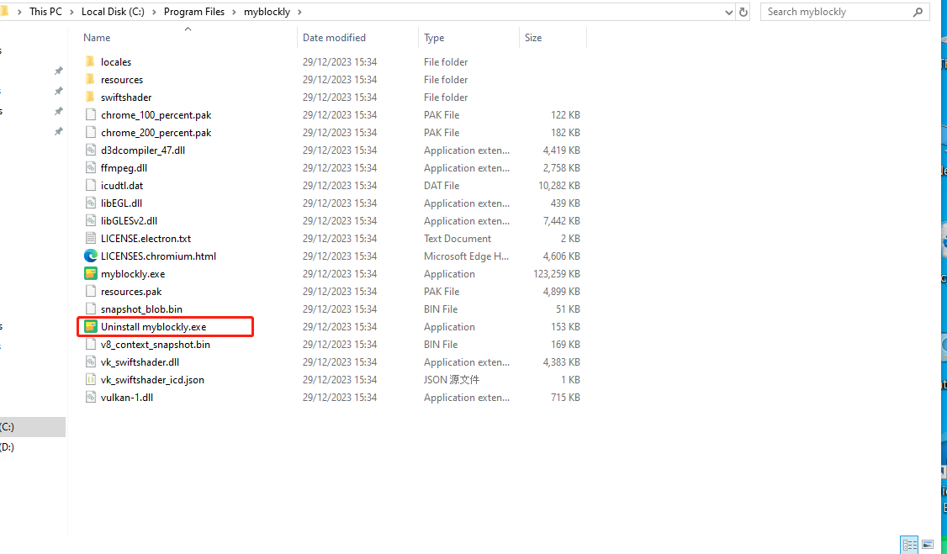This screenshot has height=554, width=947.
Task: Sort files by Size column header
Action: 532,38
